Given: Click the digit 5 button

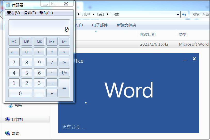Looking at the screenshot, I should click(x=27, y=72).
